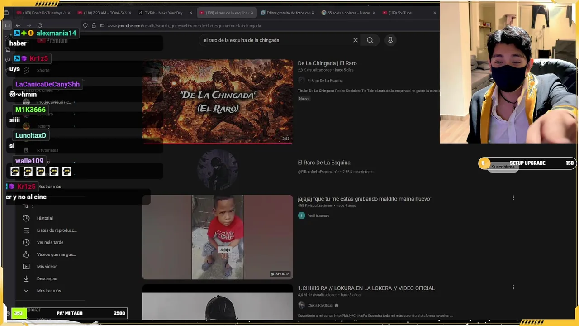
Task: Open the more options menu for the jajajaj short
Action: pos(513,198)
